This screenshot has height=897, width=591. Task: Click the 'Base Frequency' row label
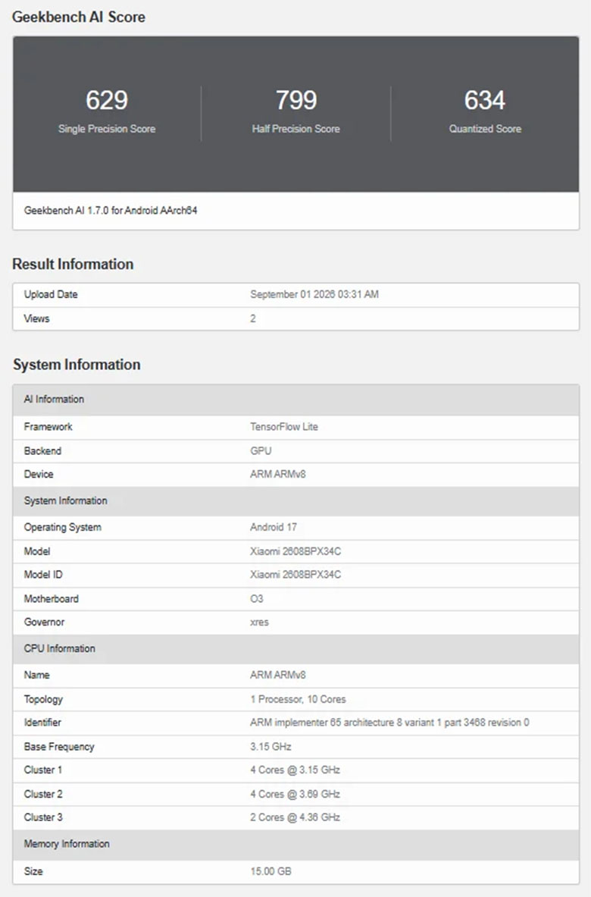coord(59,747)
